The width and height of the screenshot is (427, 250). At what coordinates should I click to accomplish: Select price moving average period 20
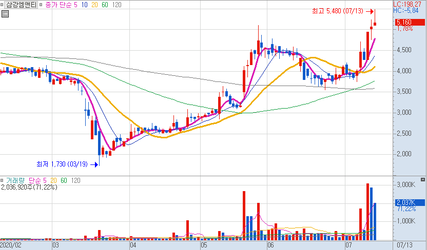[94, 5]
